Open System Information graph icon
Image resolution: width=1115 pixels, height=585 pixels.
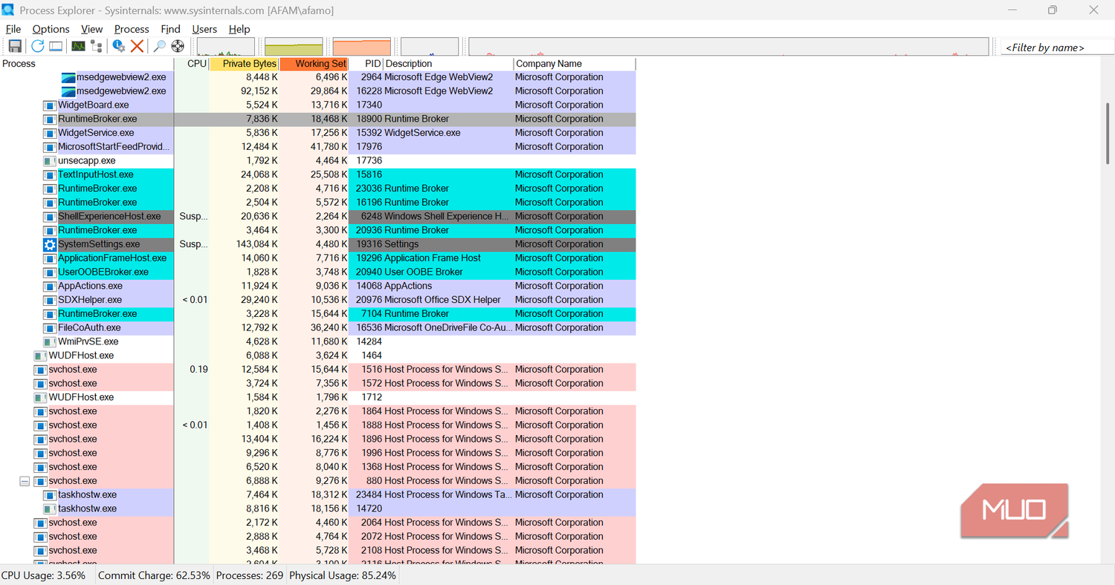[78, 46]
